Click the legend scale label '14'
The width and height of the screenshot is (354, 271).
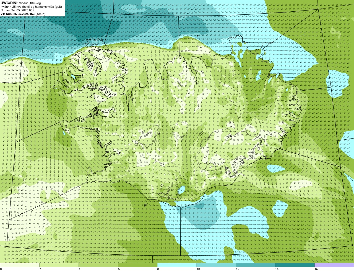pyautogui.click(x=277, y=269)
